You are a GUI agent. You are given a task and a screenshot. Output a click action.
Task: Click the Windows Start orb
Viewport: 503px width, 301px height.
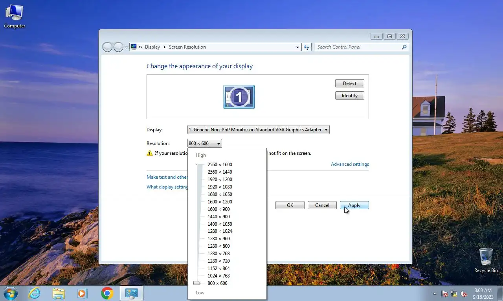click(x=11, y=293)
